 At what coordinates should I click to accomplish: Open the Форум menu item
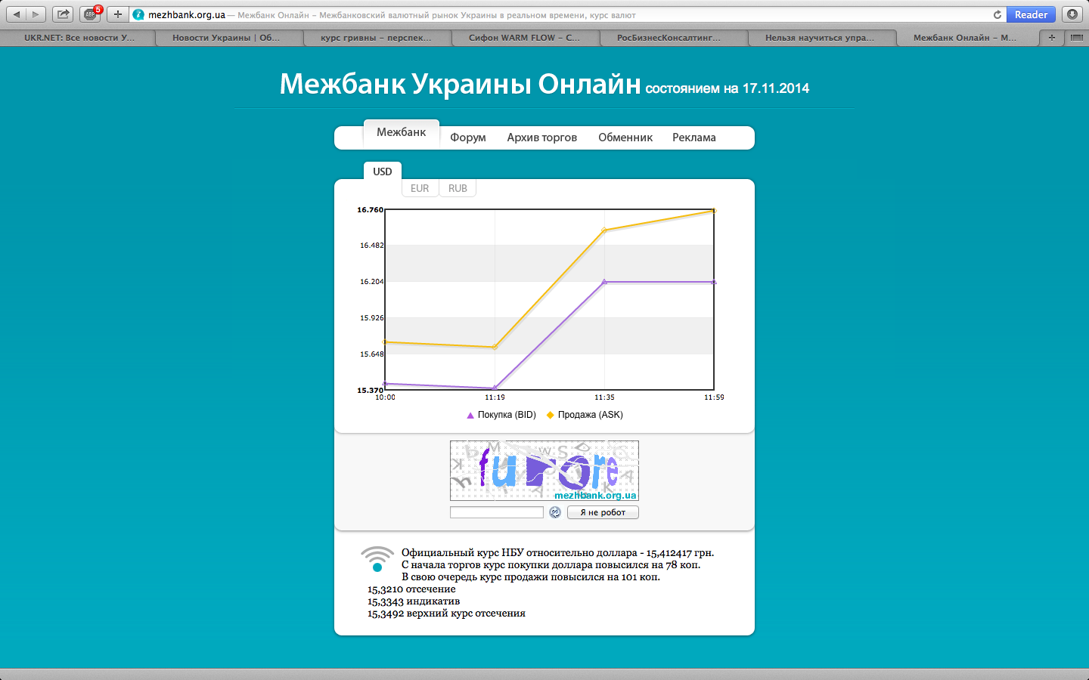pyautogui.click(x=468, y=138)
